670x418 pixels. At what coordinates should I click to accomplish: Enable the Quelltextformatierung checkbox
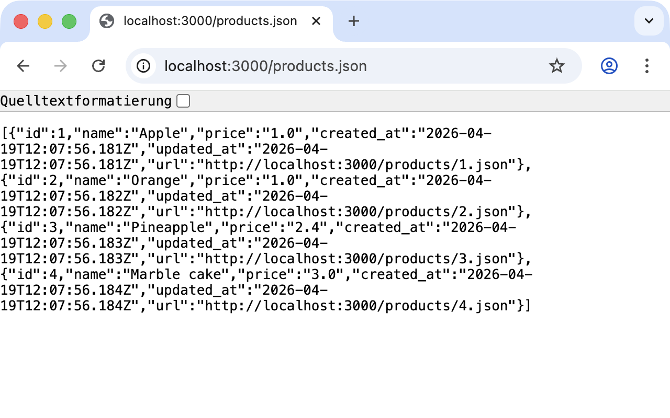(x=183, y=100)
